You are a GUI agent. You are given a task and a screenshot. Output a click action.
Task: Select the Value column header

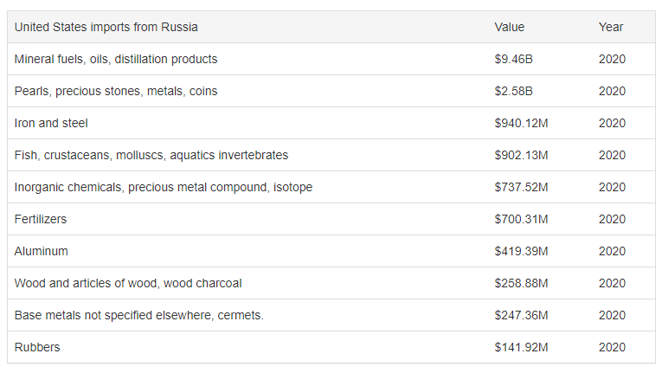(510, 27)
